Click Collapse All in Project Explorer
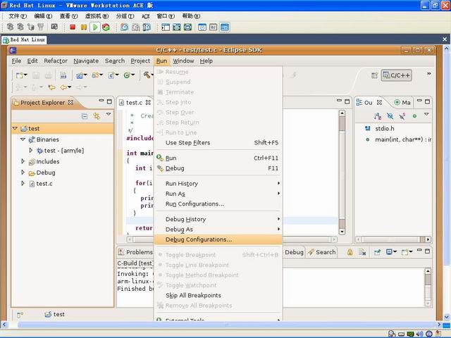 [85, 116]
